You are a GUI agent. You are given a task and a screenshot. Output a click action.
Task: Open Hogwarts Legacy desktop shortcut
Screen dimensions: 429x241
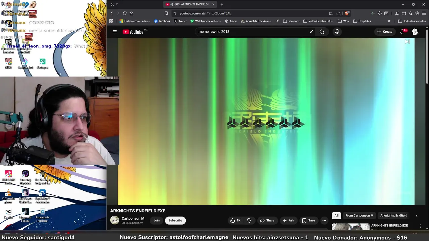pos(25,215)
